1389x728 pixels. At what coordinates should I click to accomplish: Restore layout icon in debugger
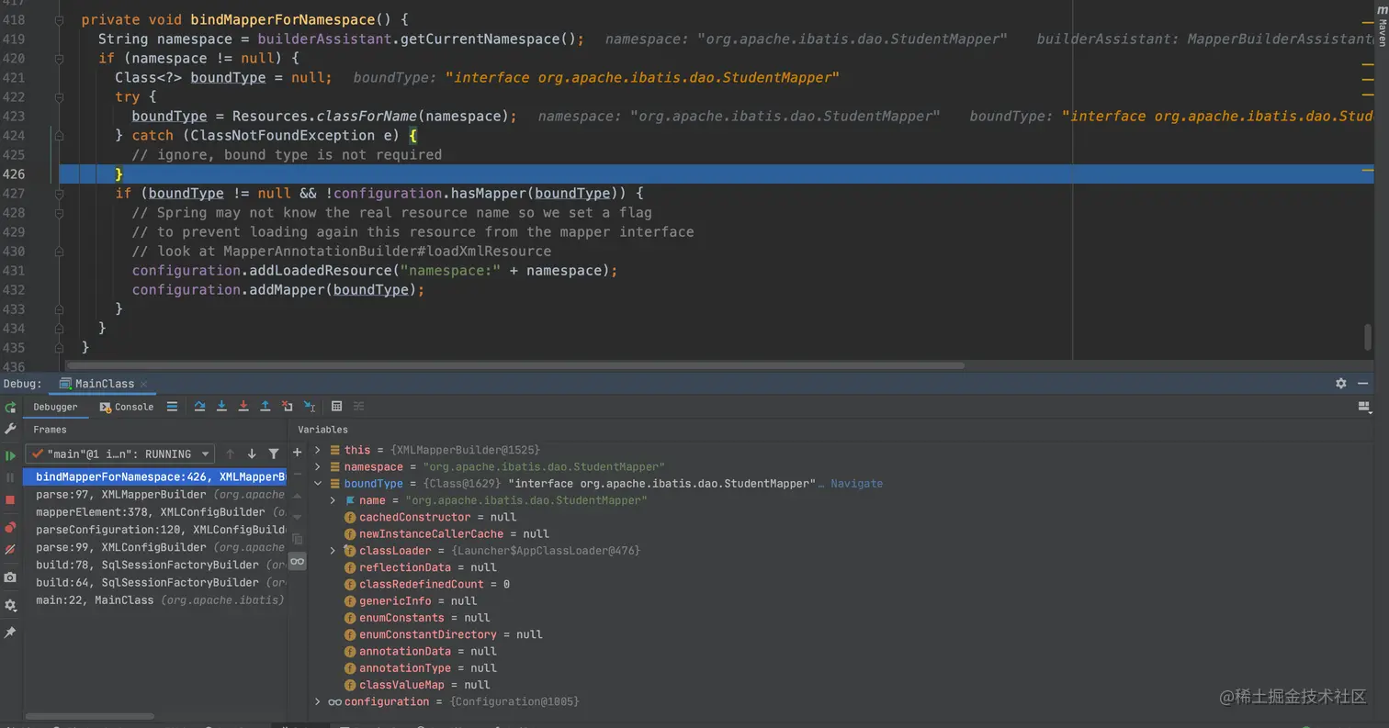point(1363,407)
